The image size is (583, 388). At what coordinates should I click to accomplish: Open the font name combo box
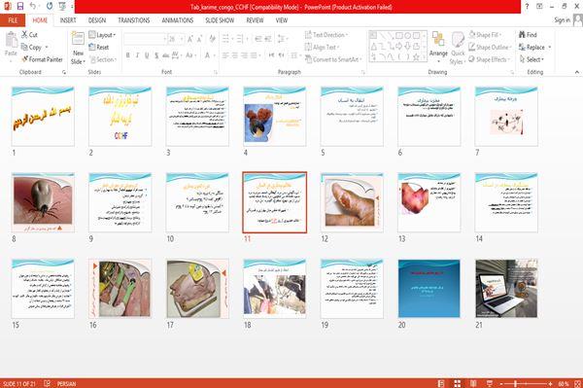coord(145,39)
